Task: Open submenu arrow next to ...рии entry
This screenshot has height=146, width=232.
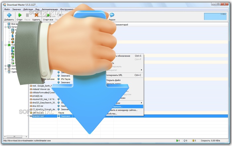Action: [x=142, y=103]
